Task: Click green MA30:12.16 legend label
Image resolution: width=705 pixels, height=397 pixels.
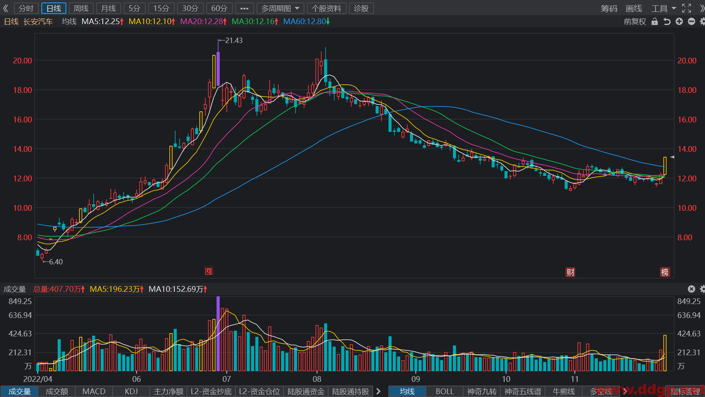Action: (255, 21)
